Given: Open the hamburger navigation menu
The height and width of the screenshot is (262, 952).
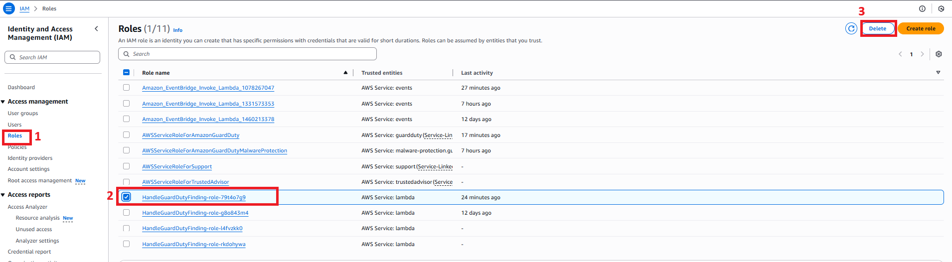Looking at the screenshot, I should (9, 8).
